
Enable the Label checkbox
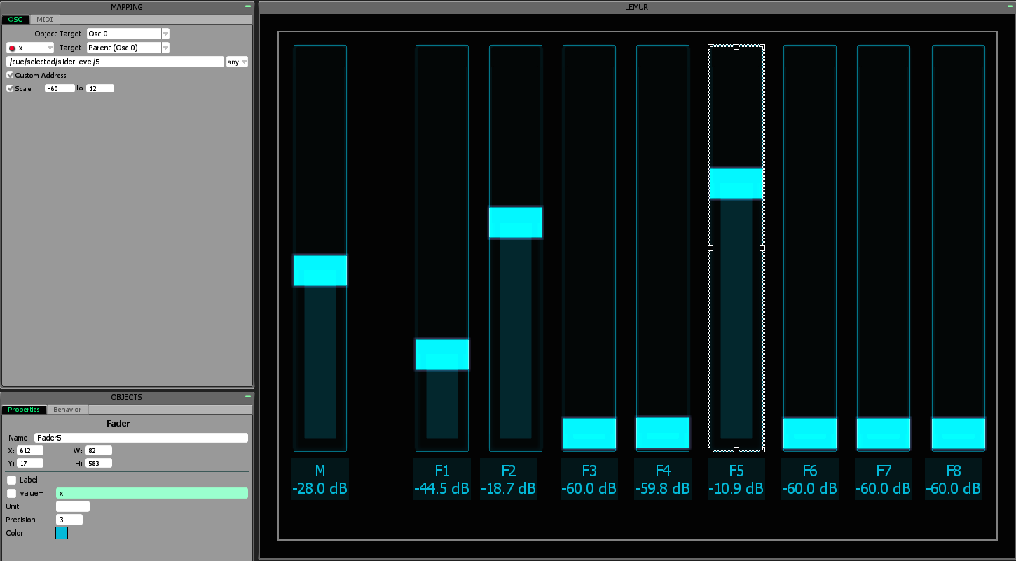[x=11, y=480]
